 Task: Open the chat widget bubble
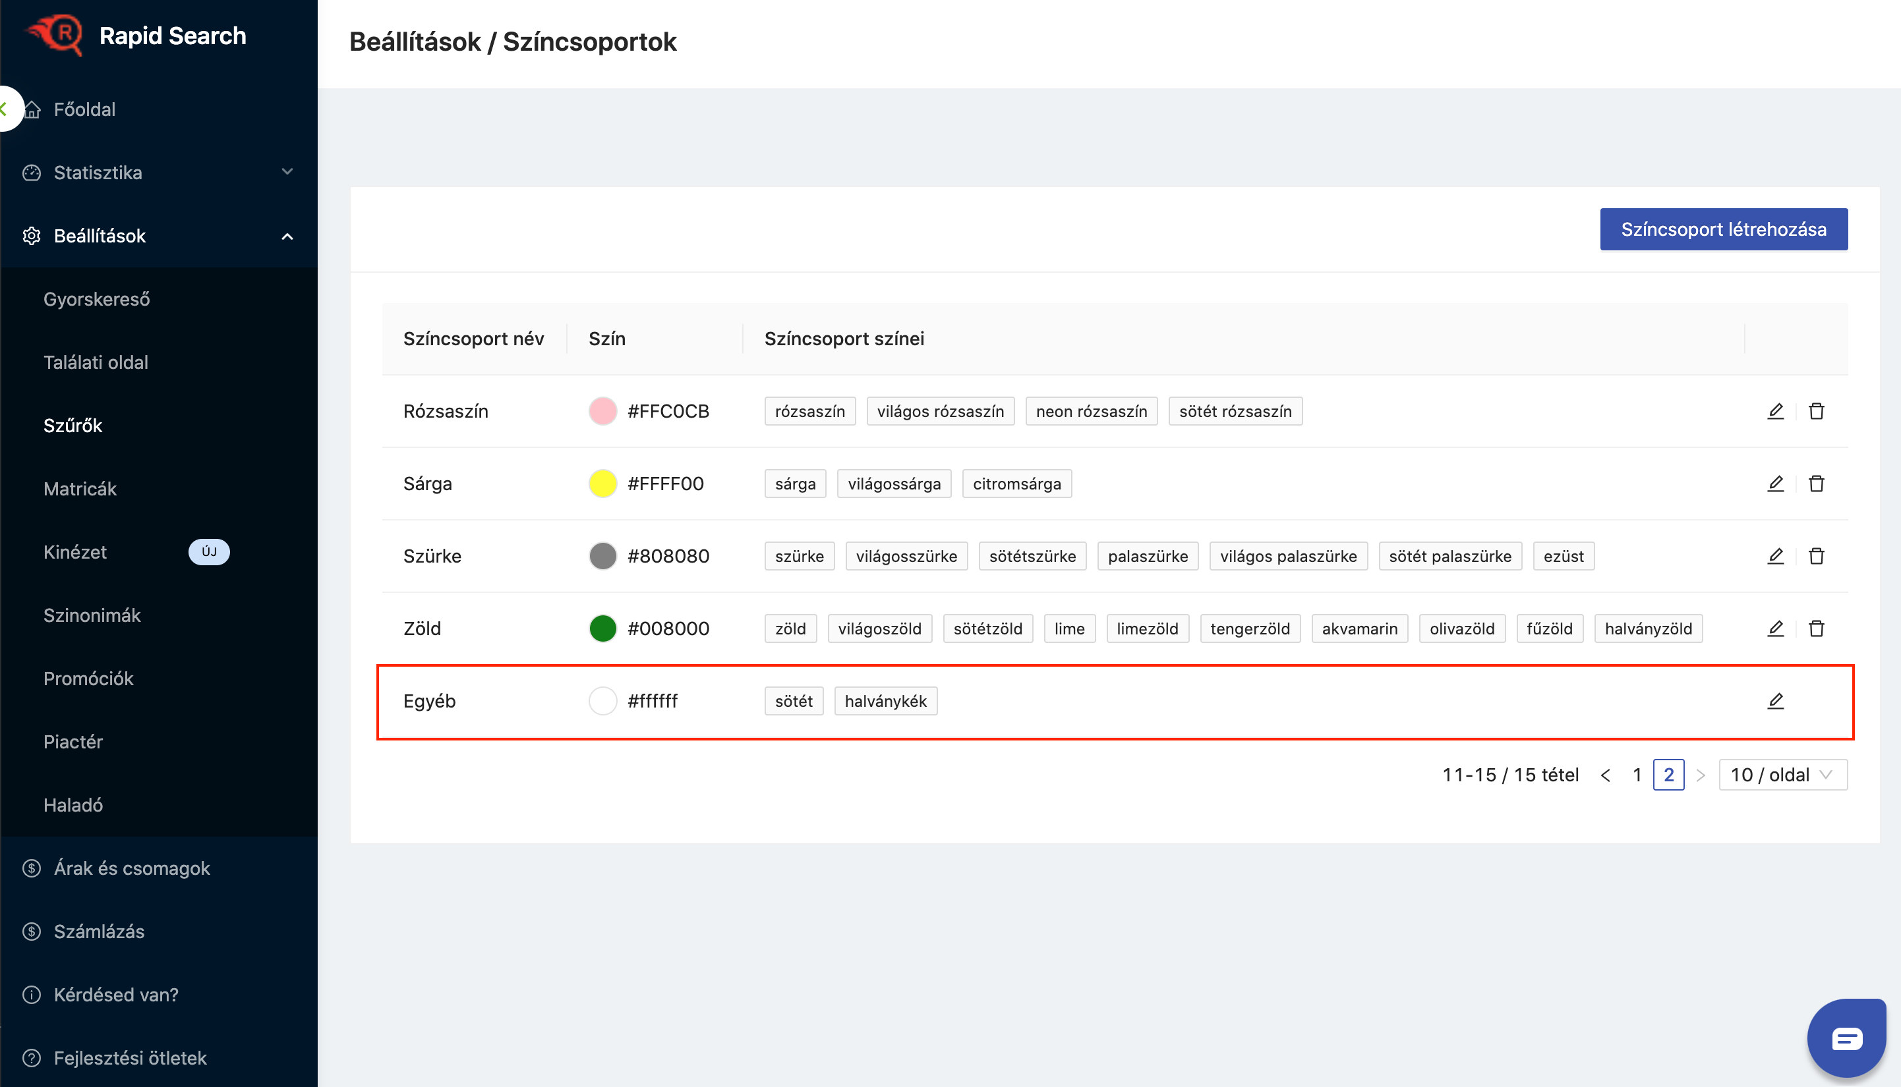click(x=1846, y=1038)
